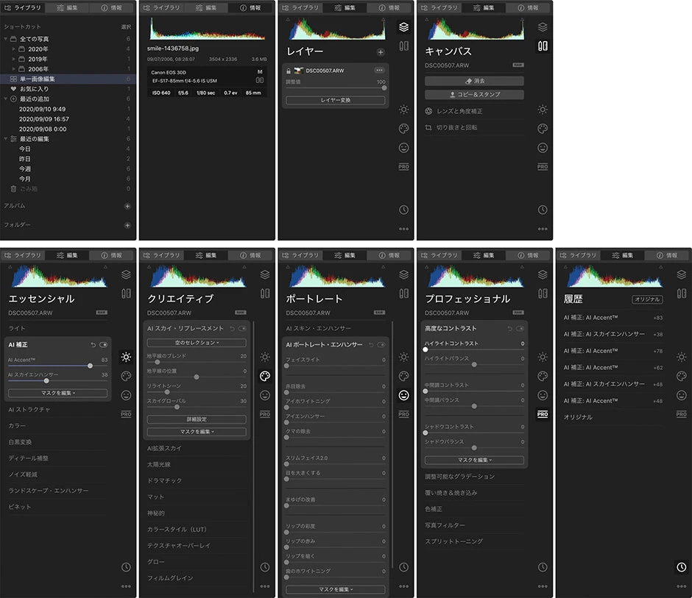This screenshot has width=692, height=598.
Task: Toggle highlight clipping triangle in エッセンシャル histogram
Action: (105, 267)
